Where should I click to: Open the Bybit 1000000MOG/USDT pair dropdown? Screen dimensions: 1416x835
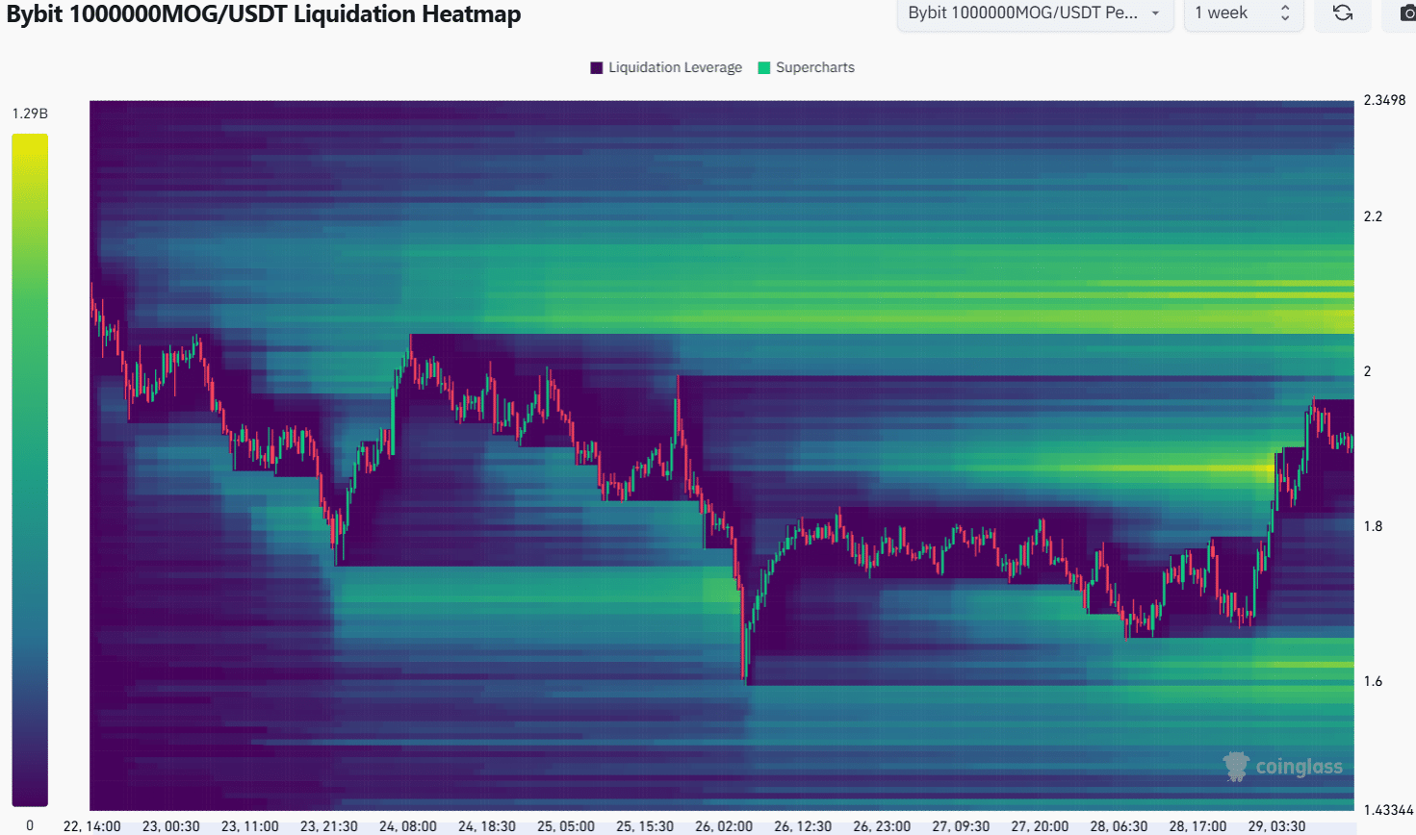(x=1035, y=13)
